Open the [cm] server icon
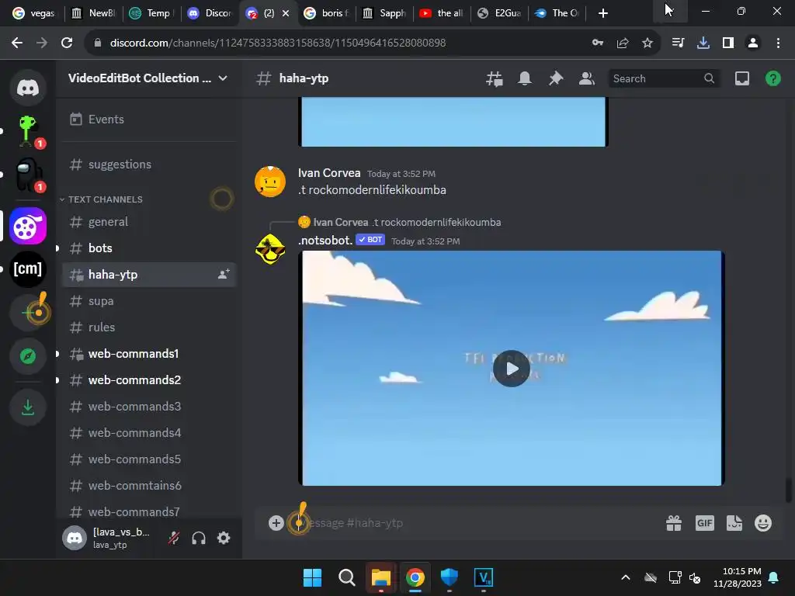795x596 pixels. (x=28, y=269)
